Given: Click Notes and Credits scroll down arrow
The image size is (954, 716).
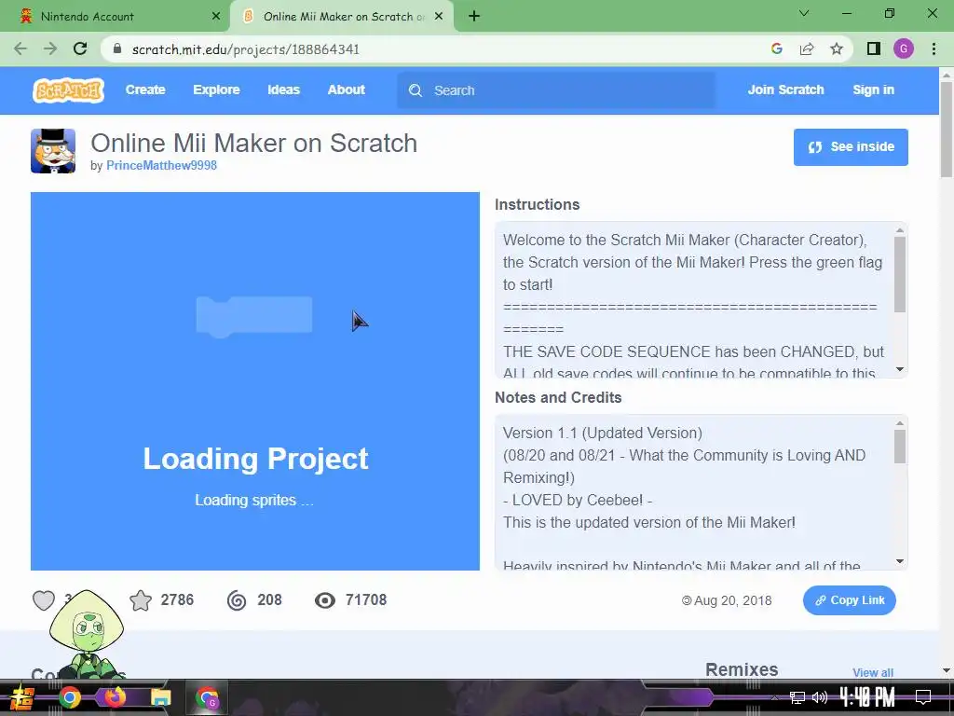Looking at the screenshot, I should (900, 560).
